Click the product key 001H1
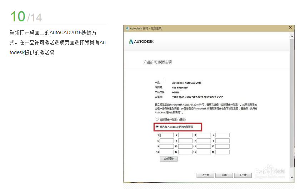 (175, 92)
